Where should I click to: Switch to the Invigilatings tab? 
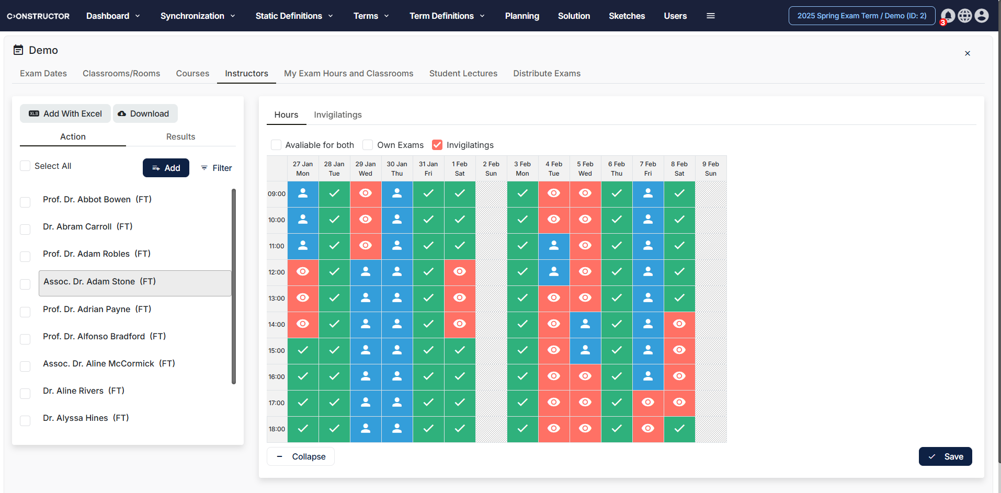click(x=338, y=114)
